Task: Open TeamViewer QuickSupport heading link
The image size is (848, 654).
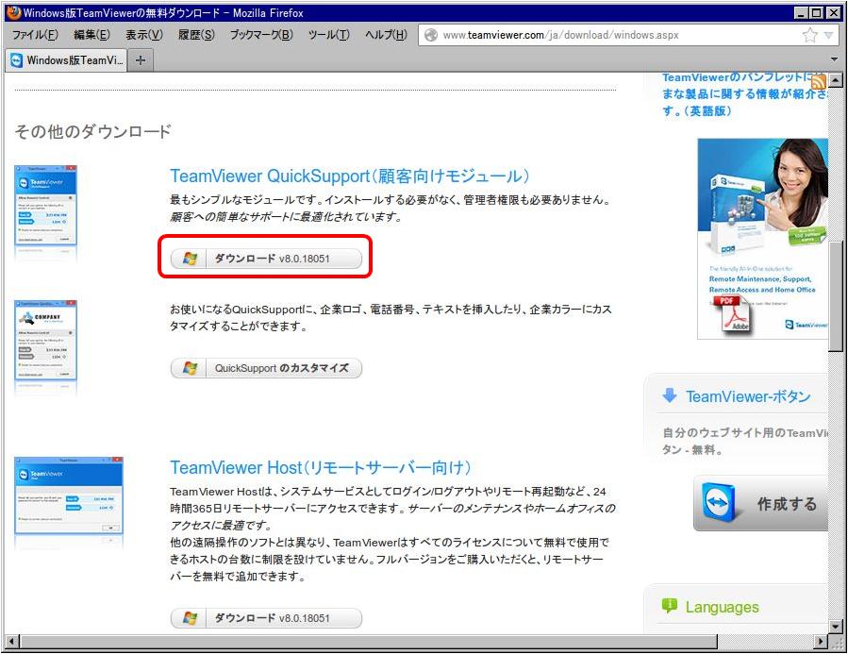Action: (x=350, y=176)
